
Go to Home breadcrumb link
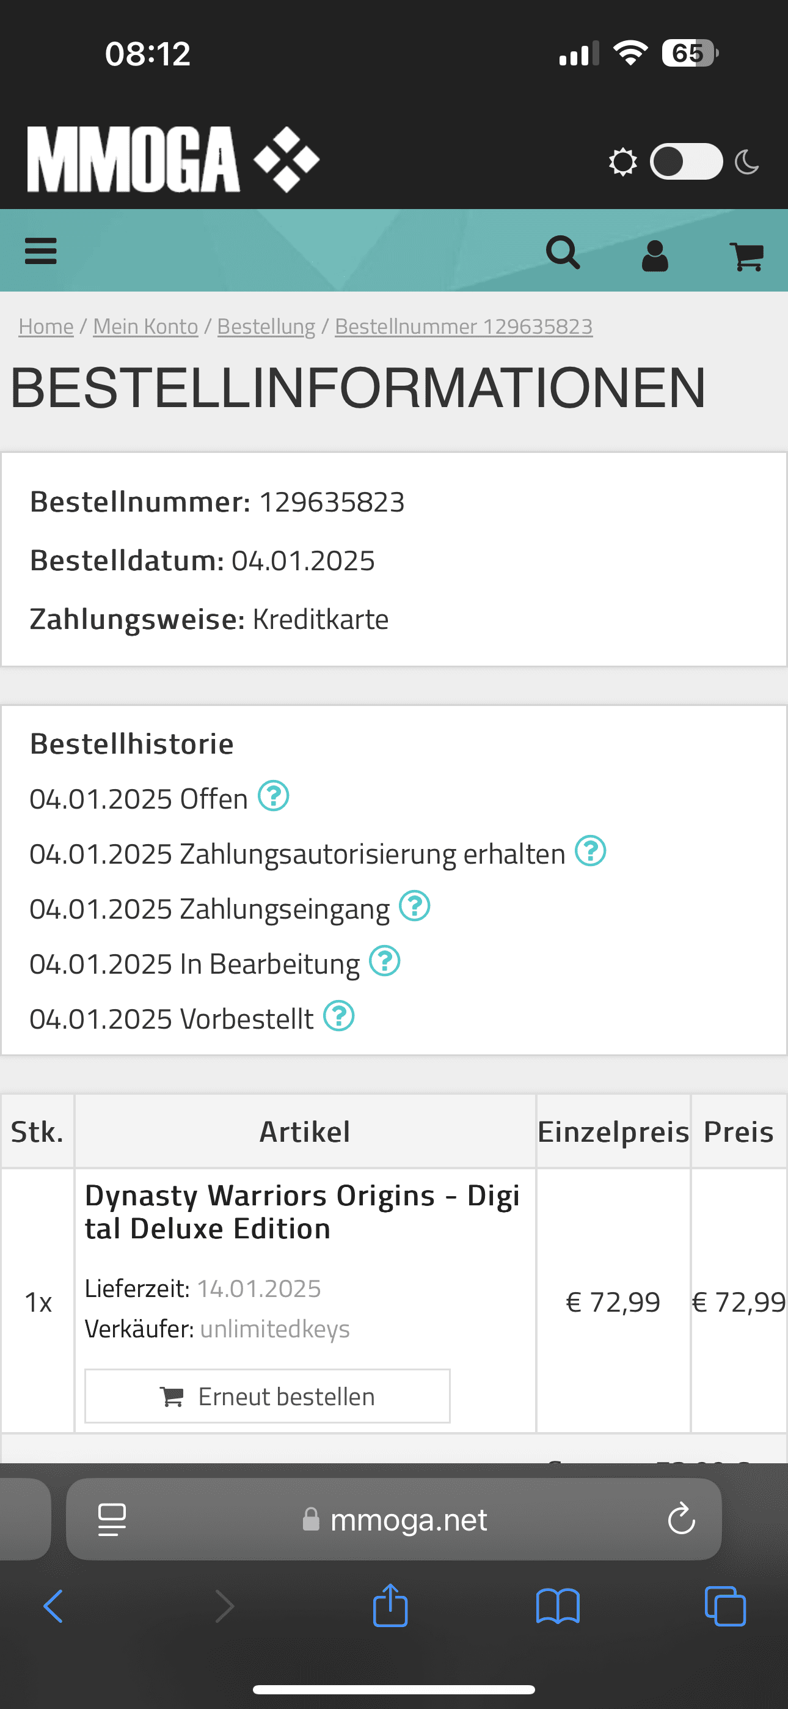[x=46, y=326]
